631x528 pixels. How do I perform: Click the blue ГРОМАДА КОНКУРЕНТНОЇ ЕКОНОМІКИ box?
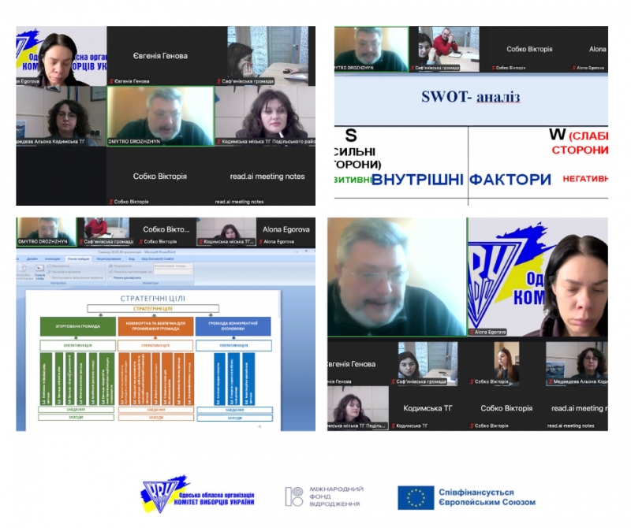233,326
